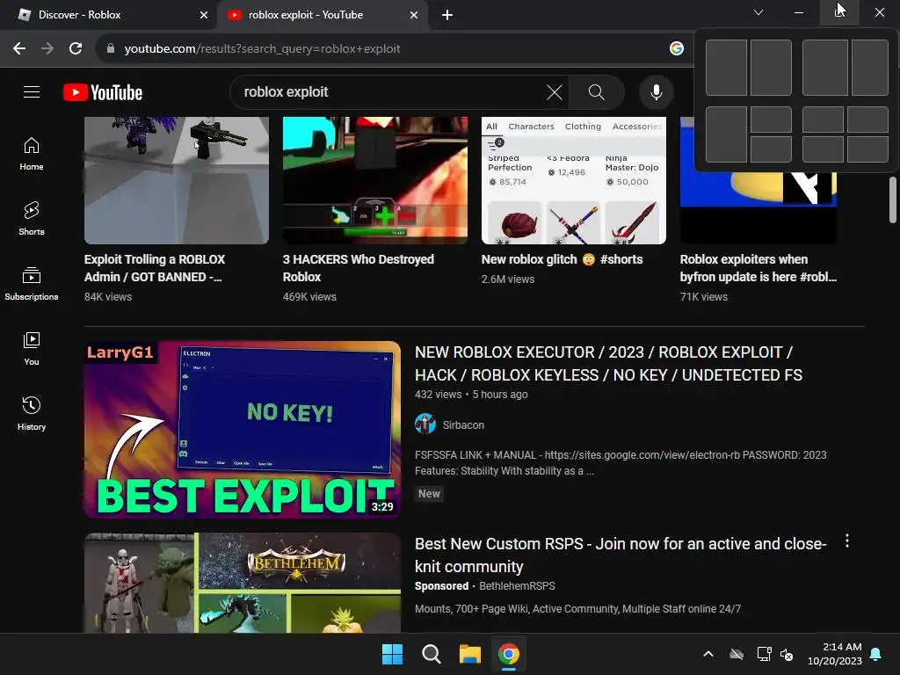The height and width of the screenshot is (675, 900).
Task: Click the New badge on the executor video
Action: [x=429, y=494]
